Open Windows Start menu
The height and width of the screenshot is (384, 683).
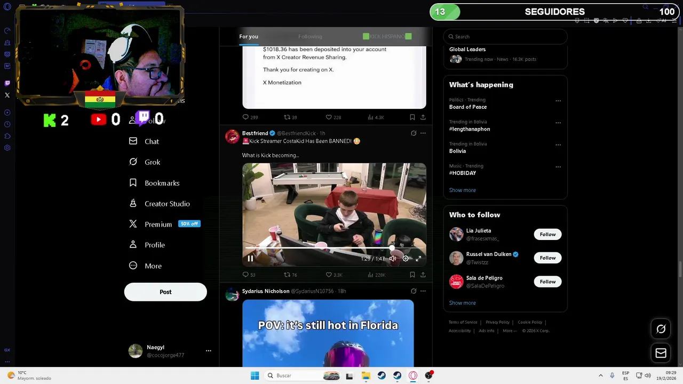coord(255,375)
